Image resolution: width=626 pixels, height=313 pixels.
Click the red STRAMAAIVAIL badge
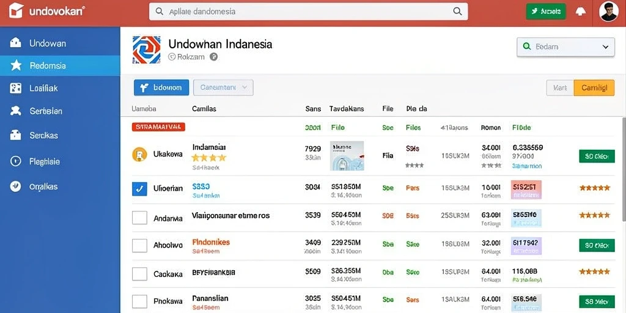pyautogui.click(x=158, y=127)
